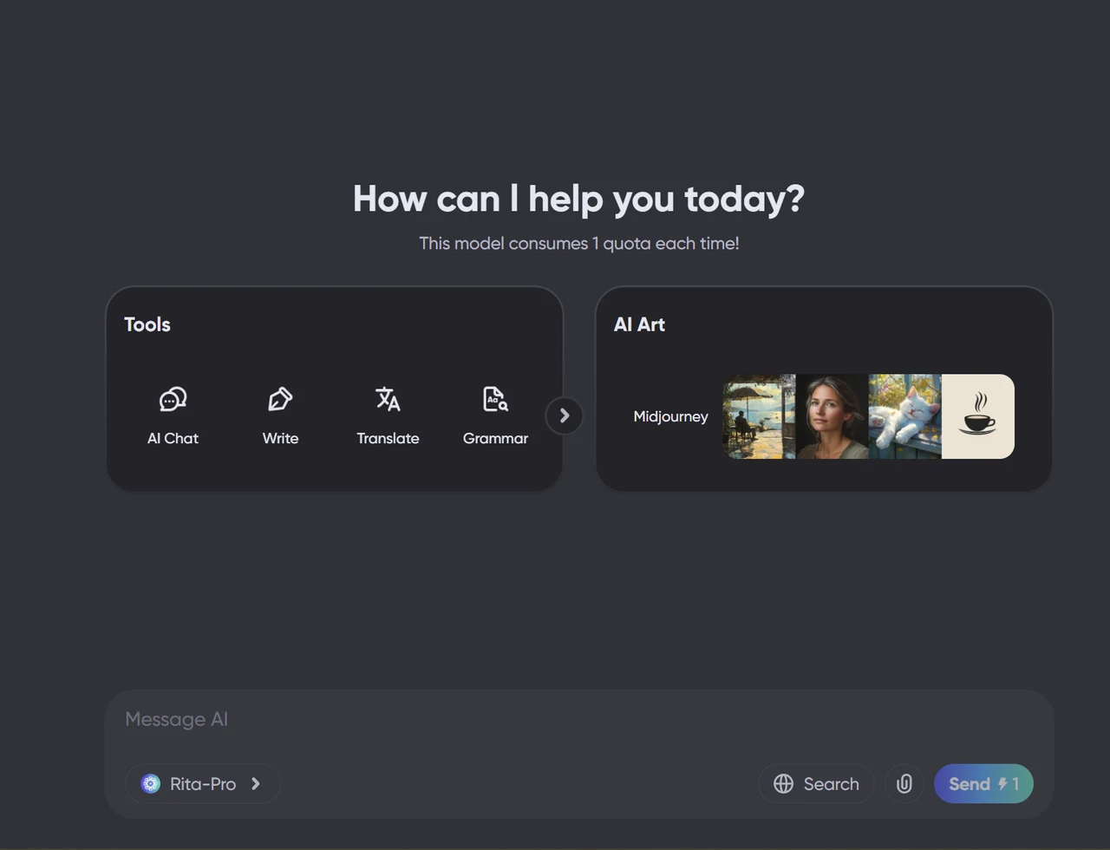Viewport: 1110px width, 850px height.
Task: Open the Rita-Pro model name selector
Action: [x=203, y=784]
